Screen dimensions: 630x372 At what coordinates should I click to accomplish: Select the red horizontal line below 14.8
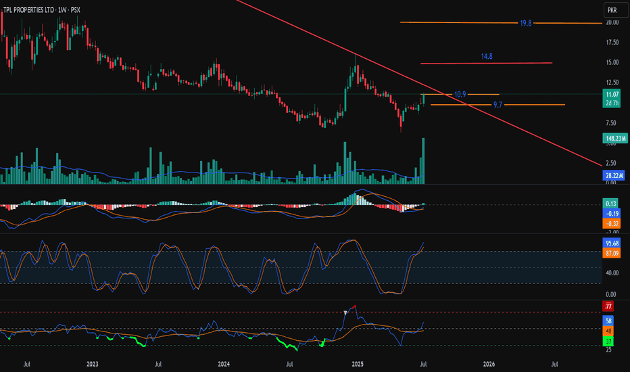coord(486,63)
